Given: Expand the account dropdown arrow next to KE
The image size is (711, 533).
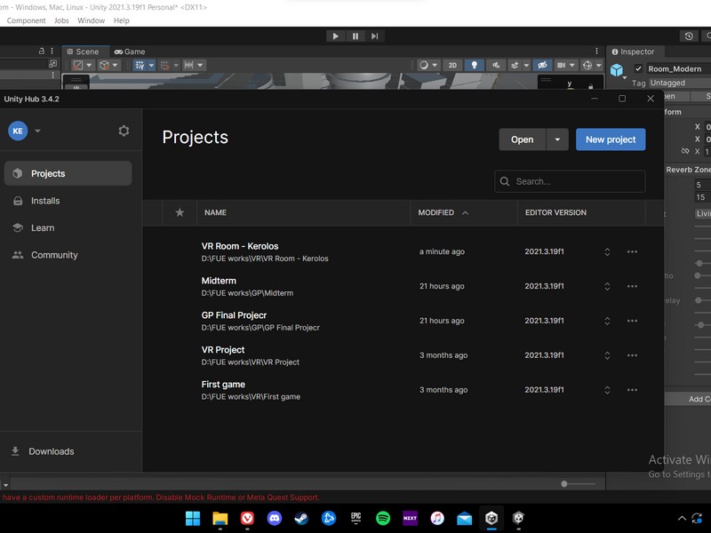Looking at the screenshot, I should coord(37,131).
